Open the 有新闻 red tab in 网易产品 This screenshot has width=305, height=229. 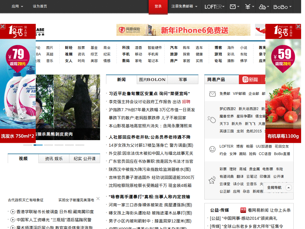(x=250, y=79)
